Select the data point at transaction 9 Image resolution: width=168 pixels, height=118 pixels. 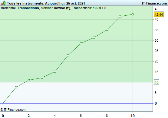pos(120,16)
